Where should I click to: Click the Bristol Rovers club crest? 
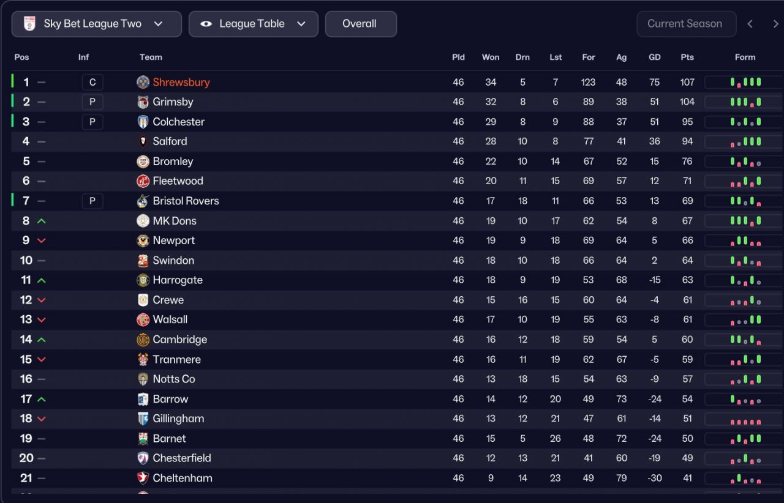[x=143, y=201]
